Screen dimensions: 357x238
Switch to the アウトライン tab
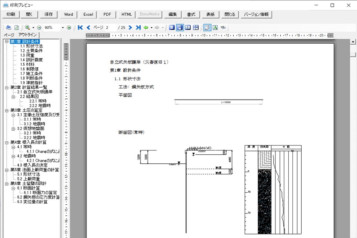(28, 35)
